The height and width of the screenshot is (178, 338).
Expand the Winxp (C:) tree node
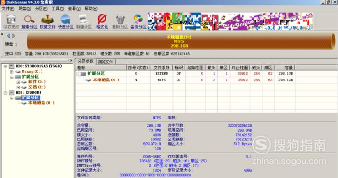point(12,72)
